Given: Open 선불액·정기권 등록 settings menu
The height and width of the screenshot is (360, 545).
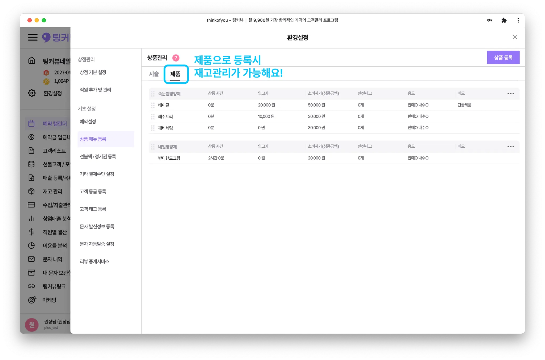Looking at the screenshot, I should [x=98, y=156].
